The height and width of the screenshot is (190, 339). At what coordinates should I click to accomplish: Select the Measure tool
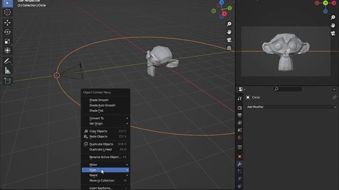pos(7,70)
